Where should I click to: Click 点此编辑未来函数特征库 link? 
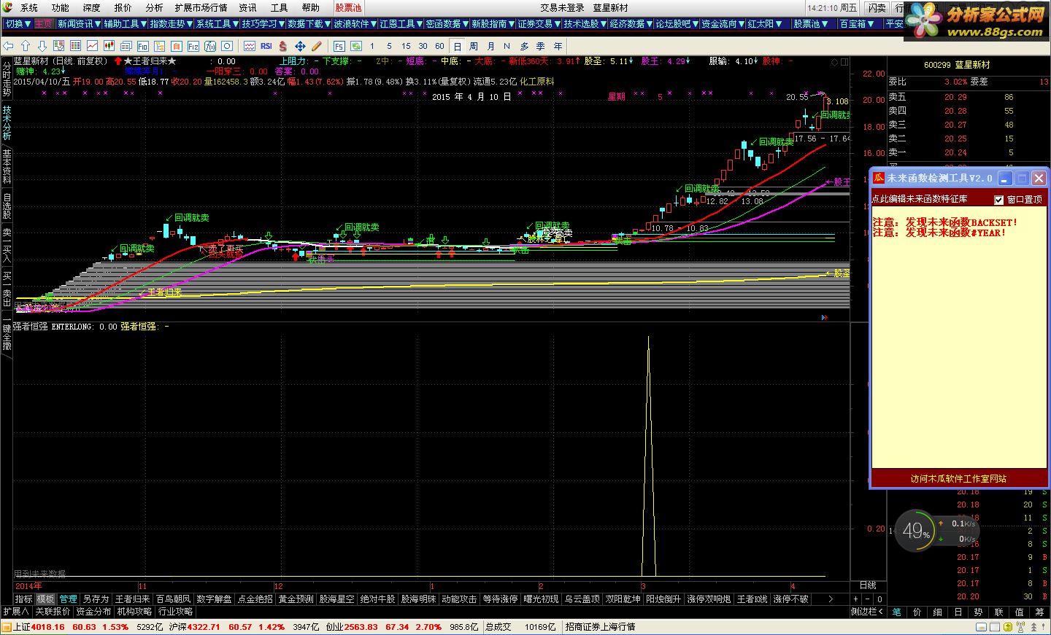(920, 199)
